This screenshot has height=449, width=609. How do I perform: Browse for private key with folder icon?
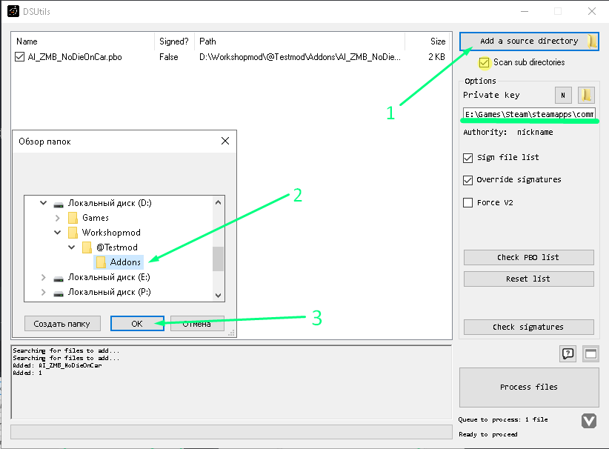point(586,95)
